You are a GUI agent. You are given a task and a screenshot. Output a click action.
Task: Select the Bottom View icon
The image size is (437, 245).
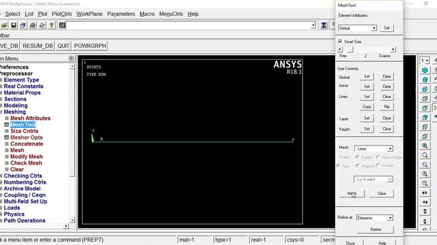click(425, 136)
